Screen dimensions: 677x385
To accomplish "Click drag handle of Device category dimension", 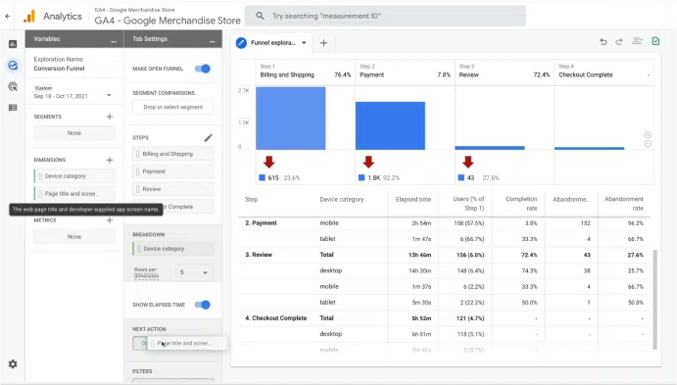I will coord(40,176).
